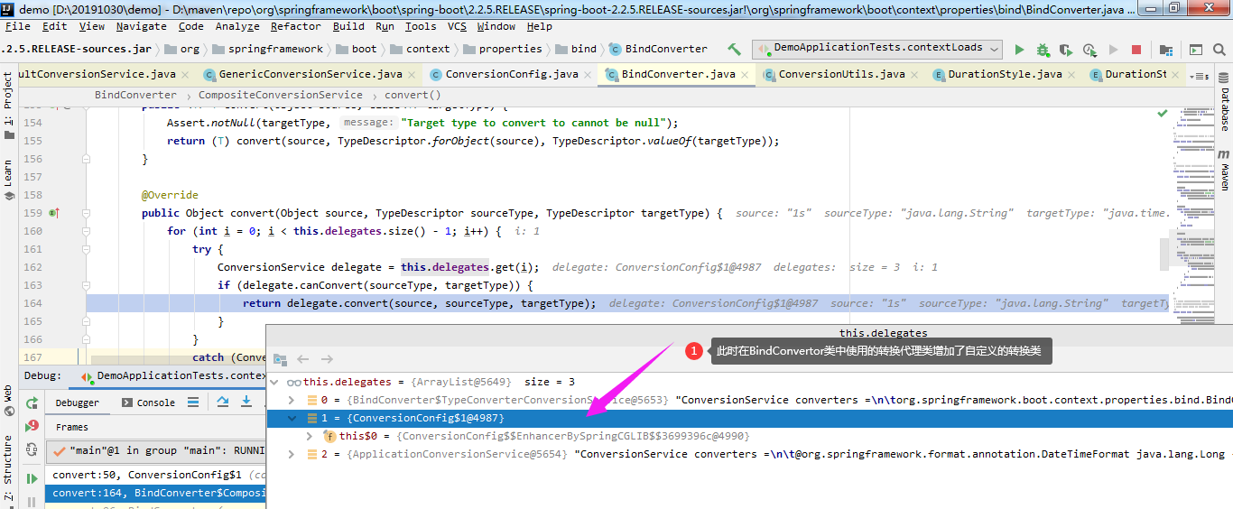Screen dimensions: 1233x509
Task: Click the green inspection checkmark in editor
Action: click(1163, 114)
